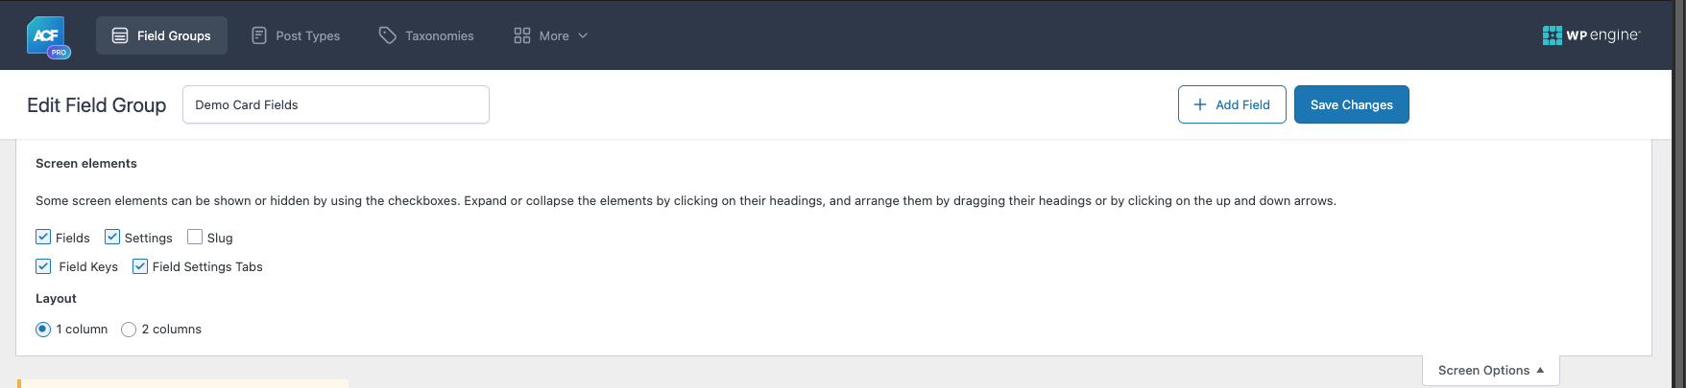Click the Field Groups list icon

(x=120, y=35)
